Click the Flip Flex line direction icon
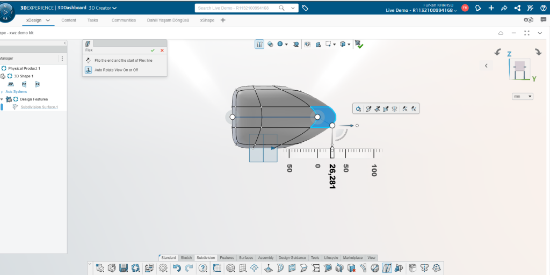Screen dimensions: 550x275 point(88,60)
